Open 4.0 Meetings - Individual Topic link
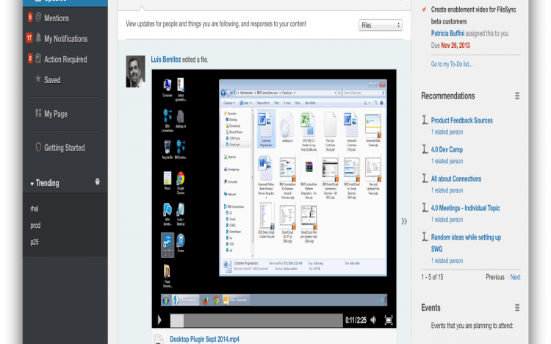Image resolution: width=551 pixels, height=344 pixels. [465, 208]
